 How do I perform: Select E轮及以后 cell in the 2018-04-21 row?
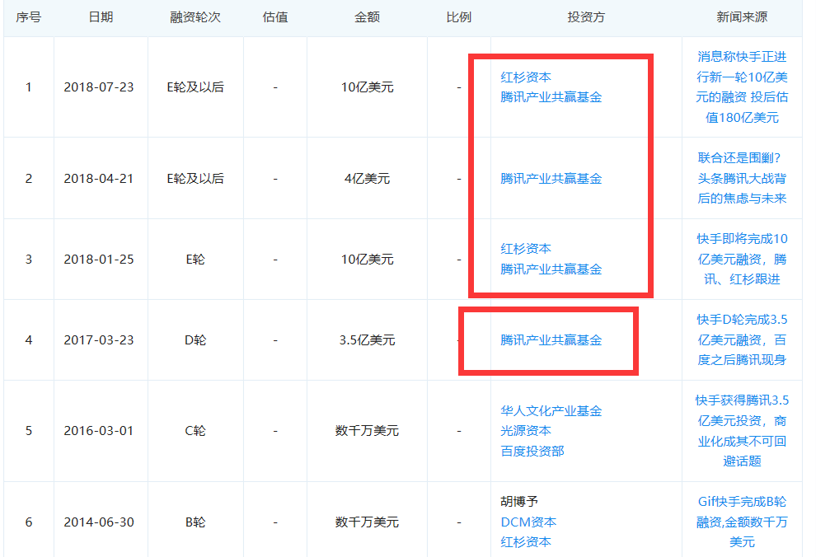(195, 178)
